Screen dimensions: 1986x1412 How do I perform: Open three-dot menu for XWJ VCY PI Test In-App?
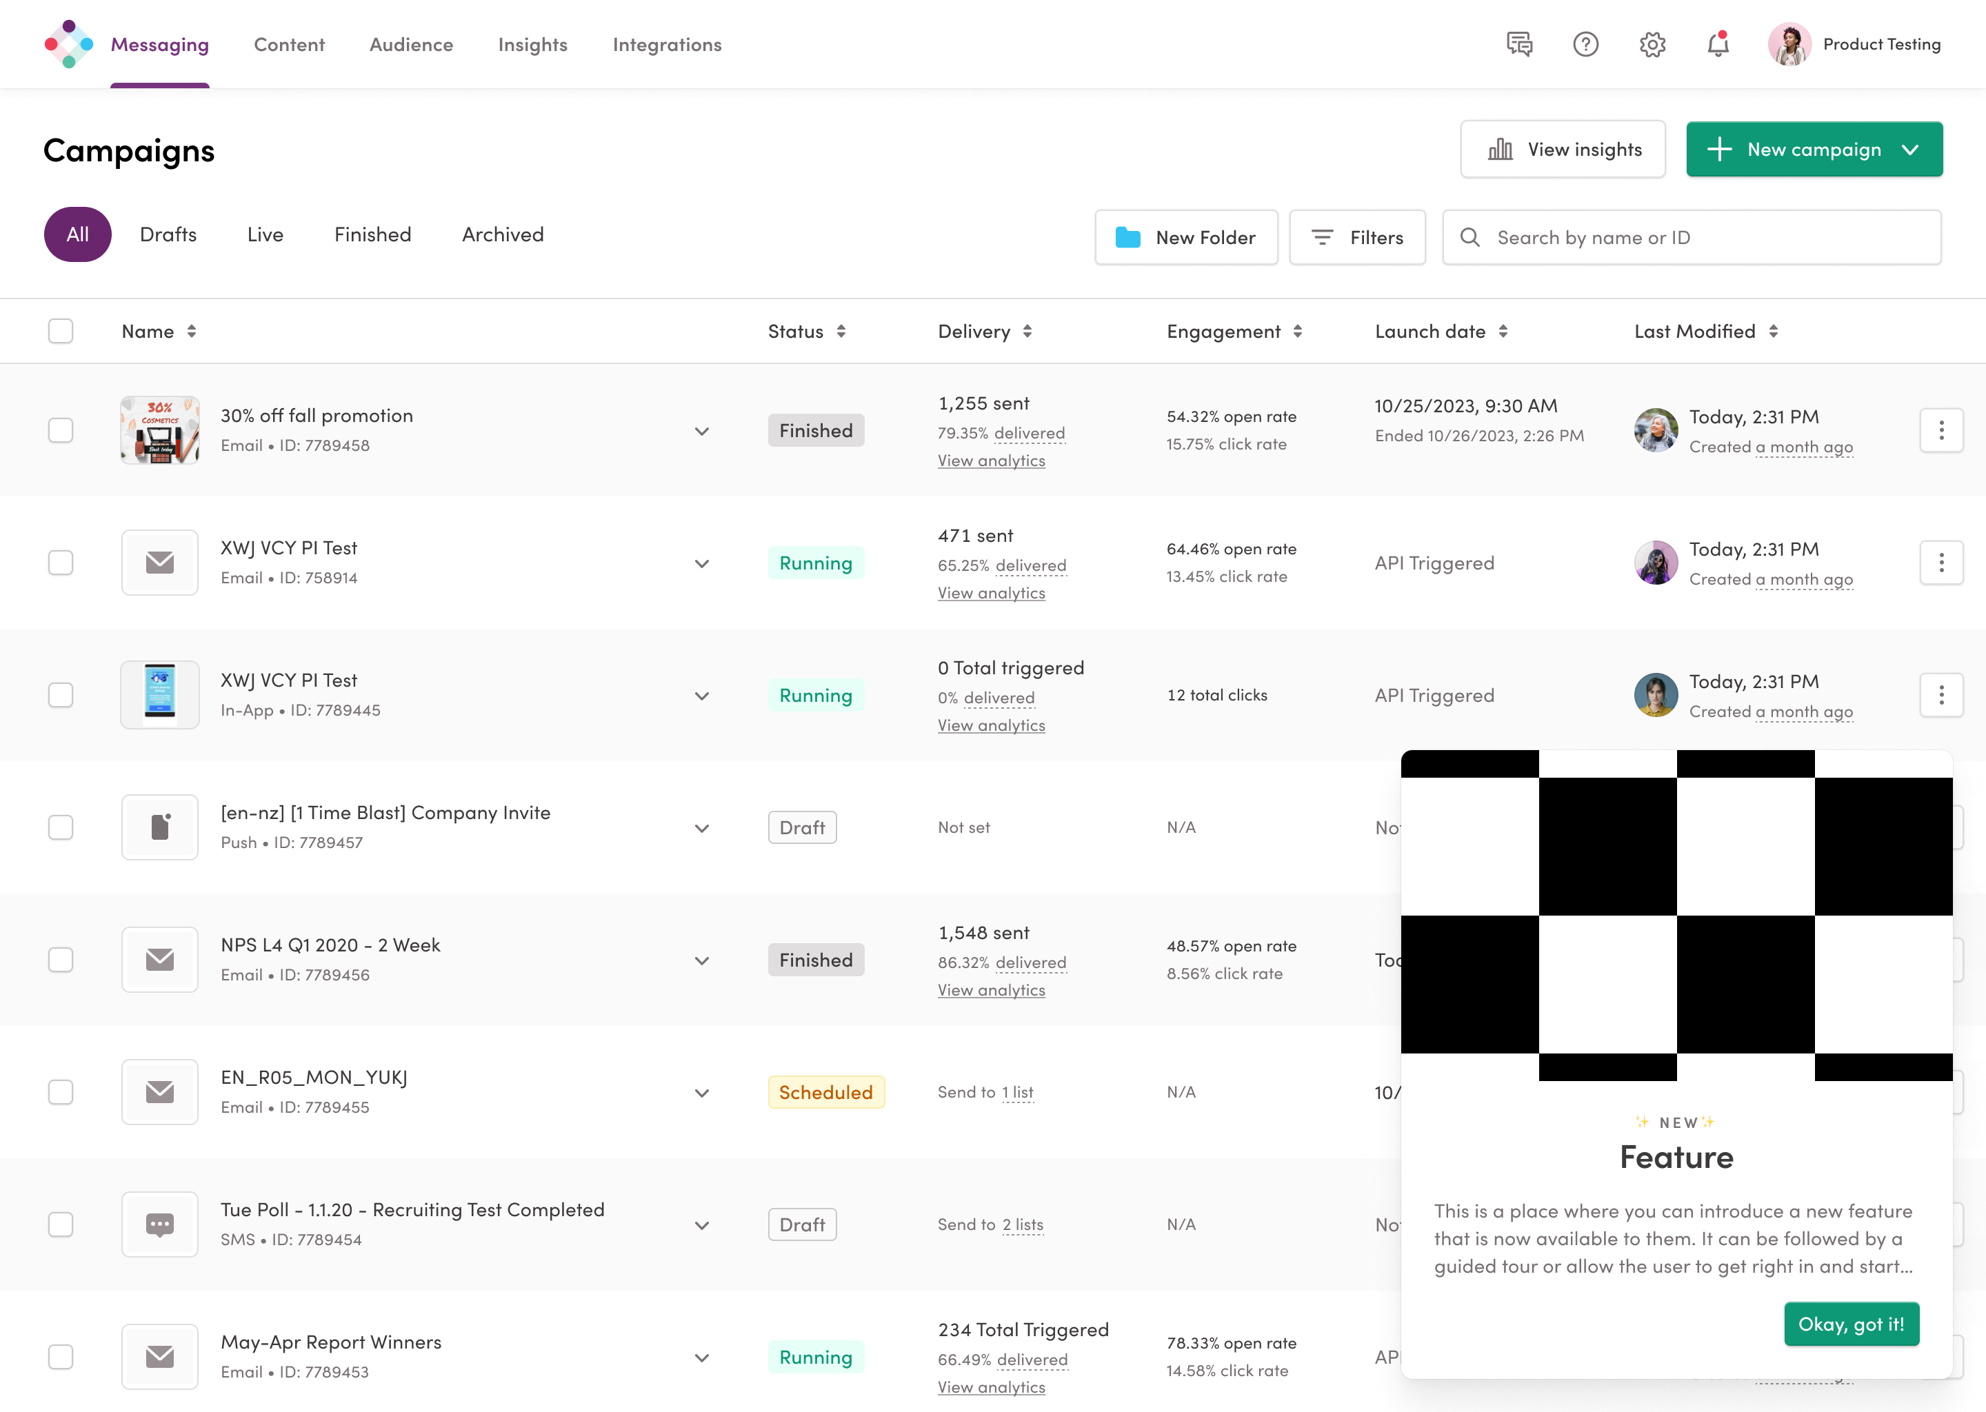click(x=1940, y=695)
